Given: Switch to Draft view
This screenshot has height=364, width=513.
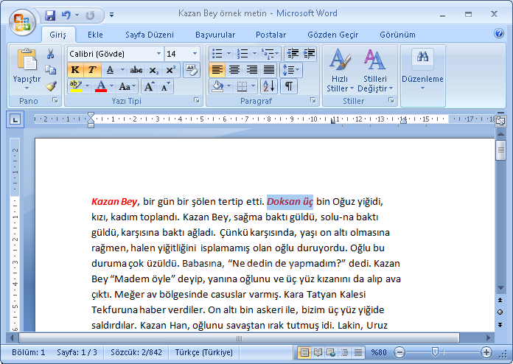Looking at the screenshot, I should click(358, 352).
